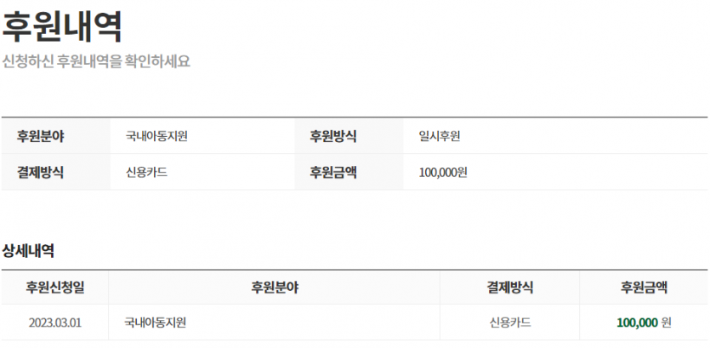Open the 국내아동지원 entry in detail row
The height and width of the screenshot is (348, 710).
click(x=156, y=322)
